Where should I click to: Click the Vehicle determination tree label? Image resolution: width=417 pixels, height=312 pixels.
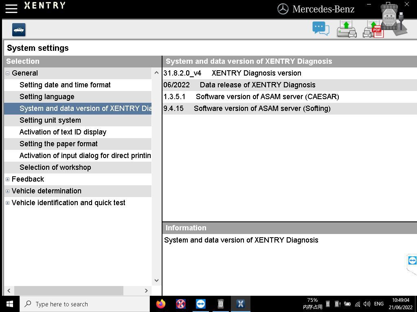point(46,191)
